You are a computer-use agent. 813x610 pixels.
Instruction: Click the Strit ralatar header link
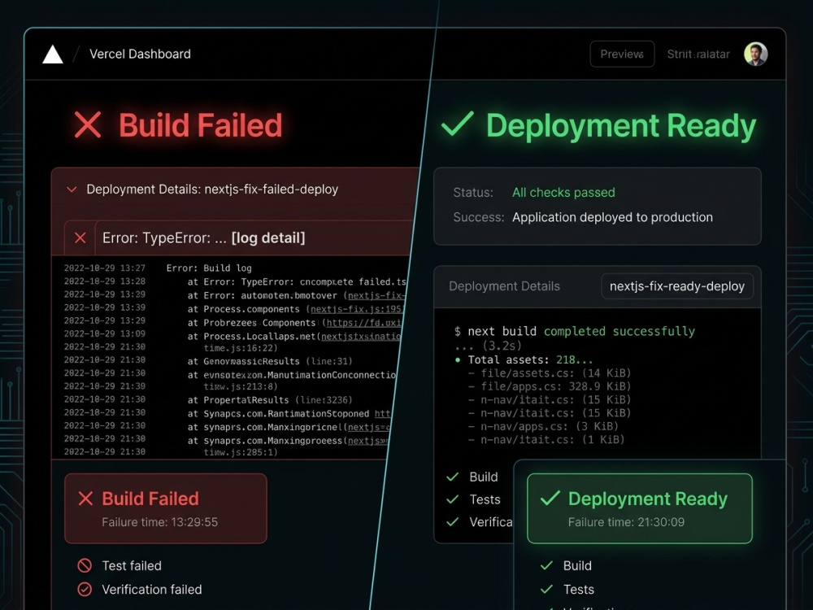[698, 54]
